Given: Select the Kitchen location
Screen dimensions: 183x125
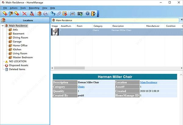Looking at the screenshot, I should click(17, 49).
